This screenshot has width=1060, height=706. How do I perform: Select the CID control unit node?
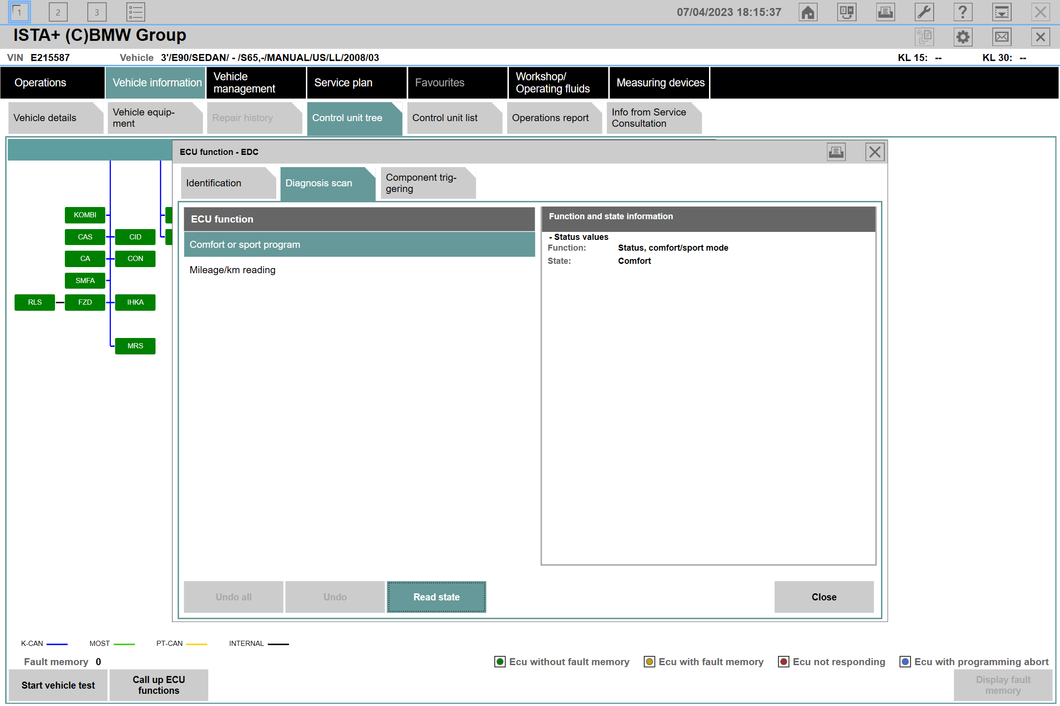135,237
